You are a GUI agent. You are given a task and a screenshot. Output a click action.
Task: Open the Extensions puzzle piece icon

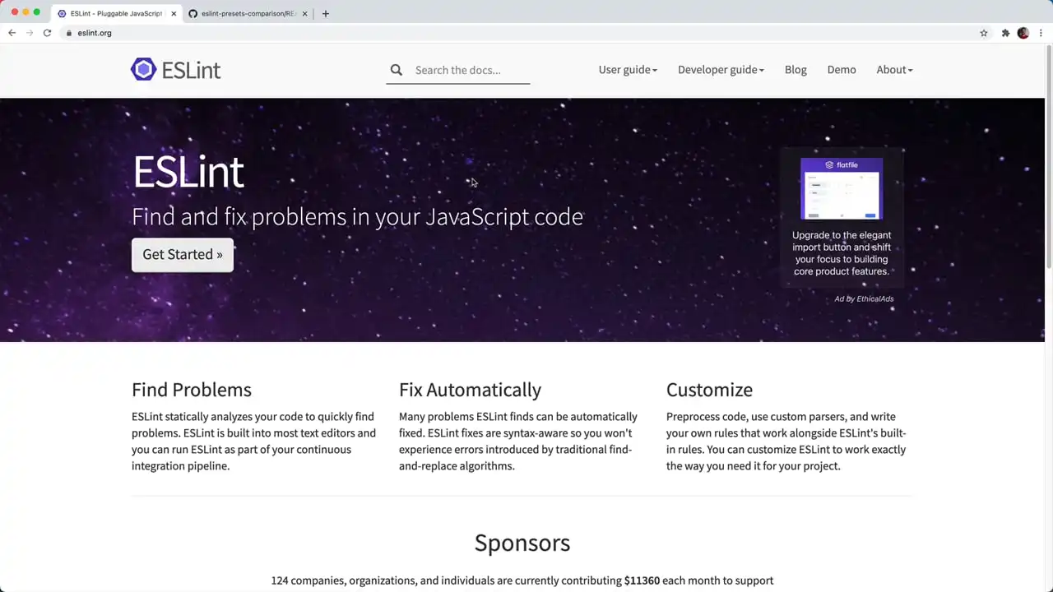[x=1005, y=33]
